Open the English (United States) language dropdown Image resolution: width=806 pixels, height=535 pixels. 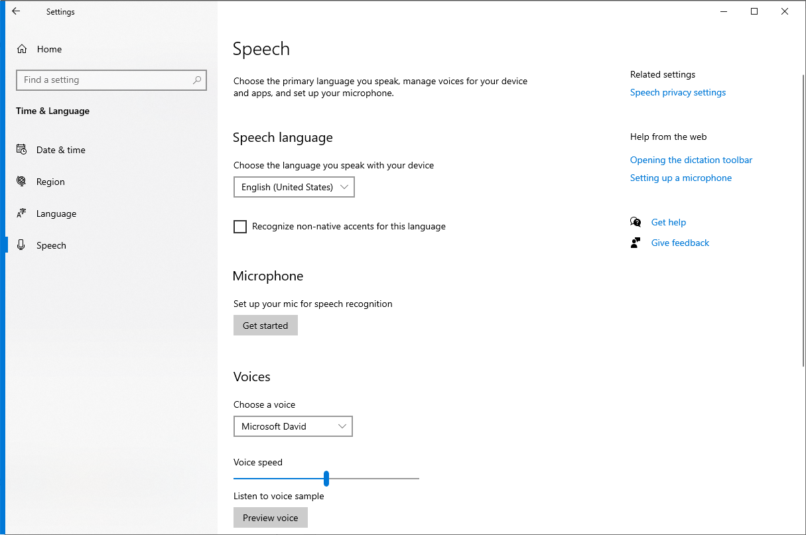pyautogui.click(x=294, y=187)
